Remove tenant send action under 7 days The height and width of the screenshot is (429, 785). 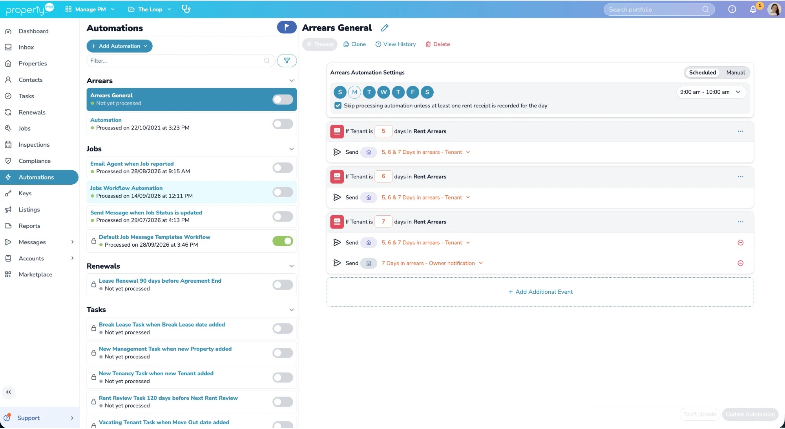(x=740, y=243)
